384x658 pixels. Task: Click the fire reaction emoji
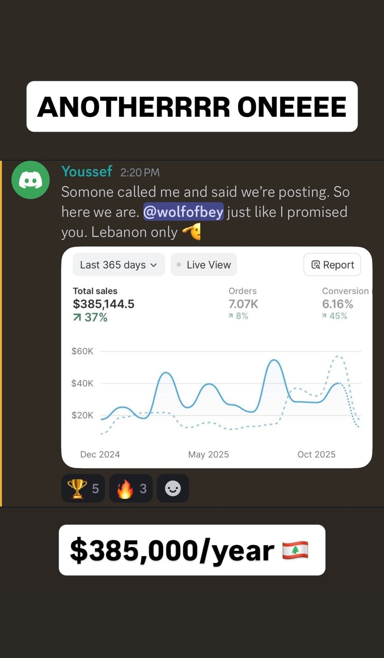(125, 488)
